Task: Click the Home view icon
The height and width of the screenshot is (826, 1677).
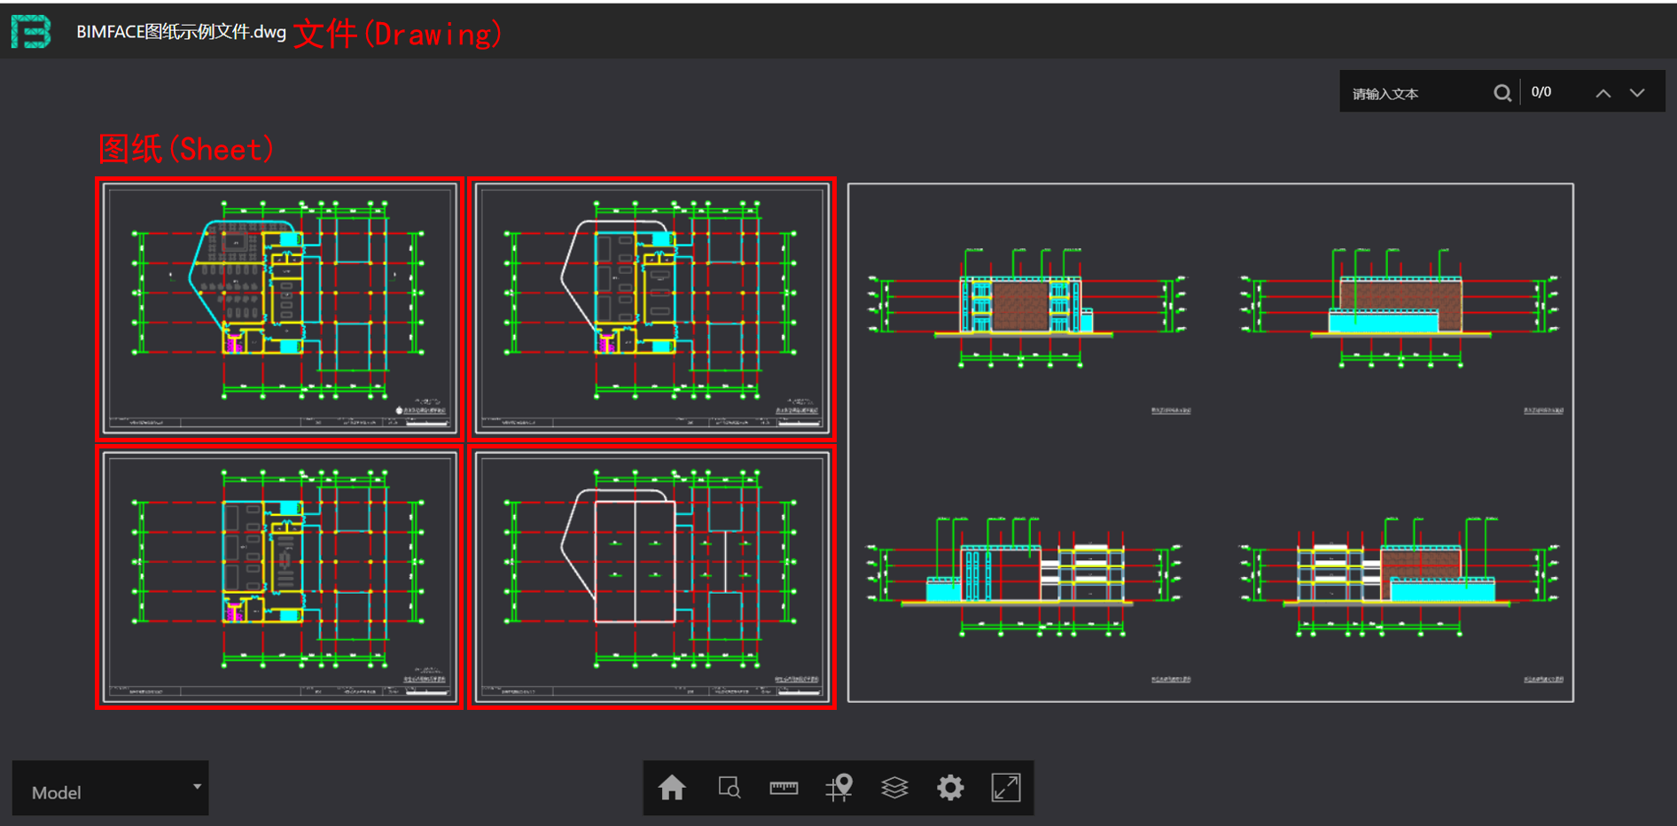Action: [x=672, y=788]
